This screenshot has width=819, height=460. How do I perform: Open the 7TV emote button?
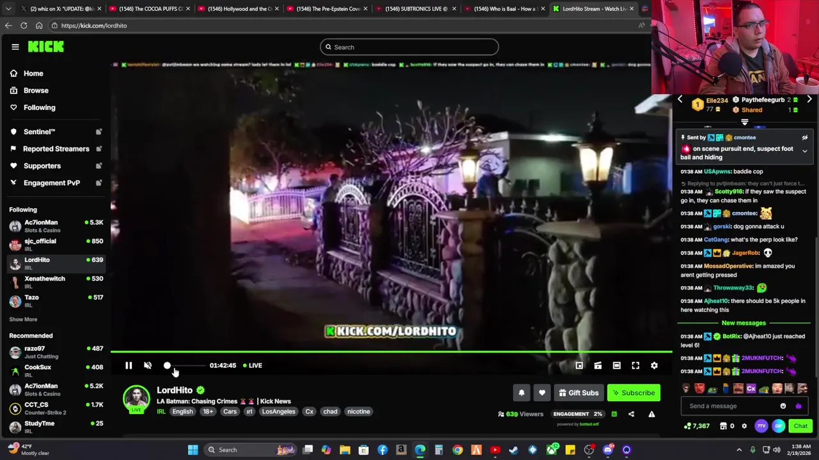tap(761, 426)
